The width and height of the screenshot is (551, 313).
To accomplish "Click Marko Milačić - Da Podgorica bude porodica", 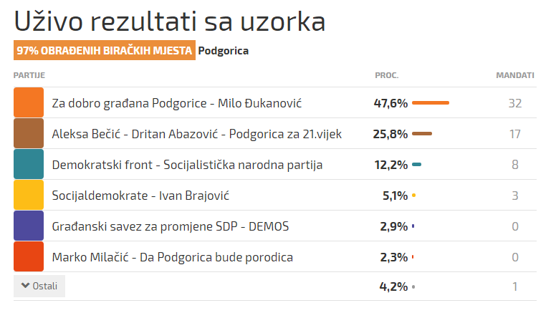I will coord(173,257).
